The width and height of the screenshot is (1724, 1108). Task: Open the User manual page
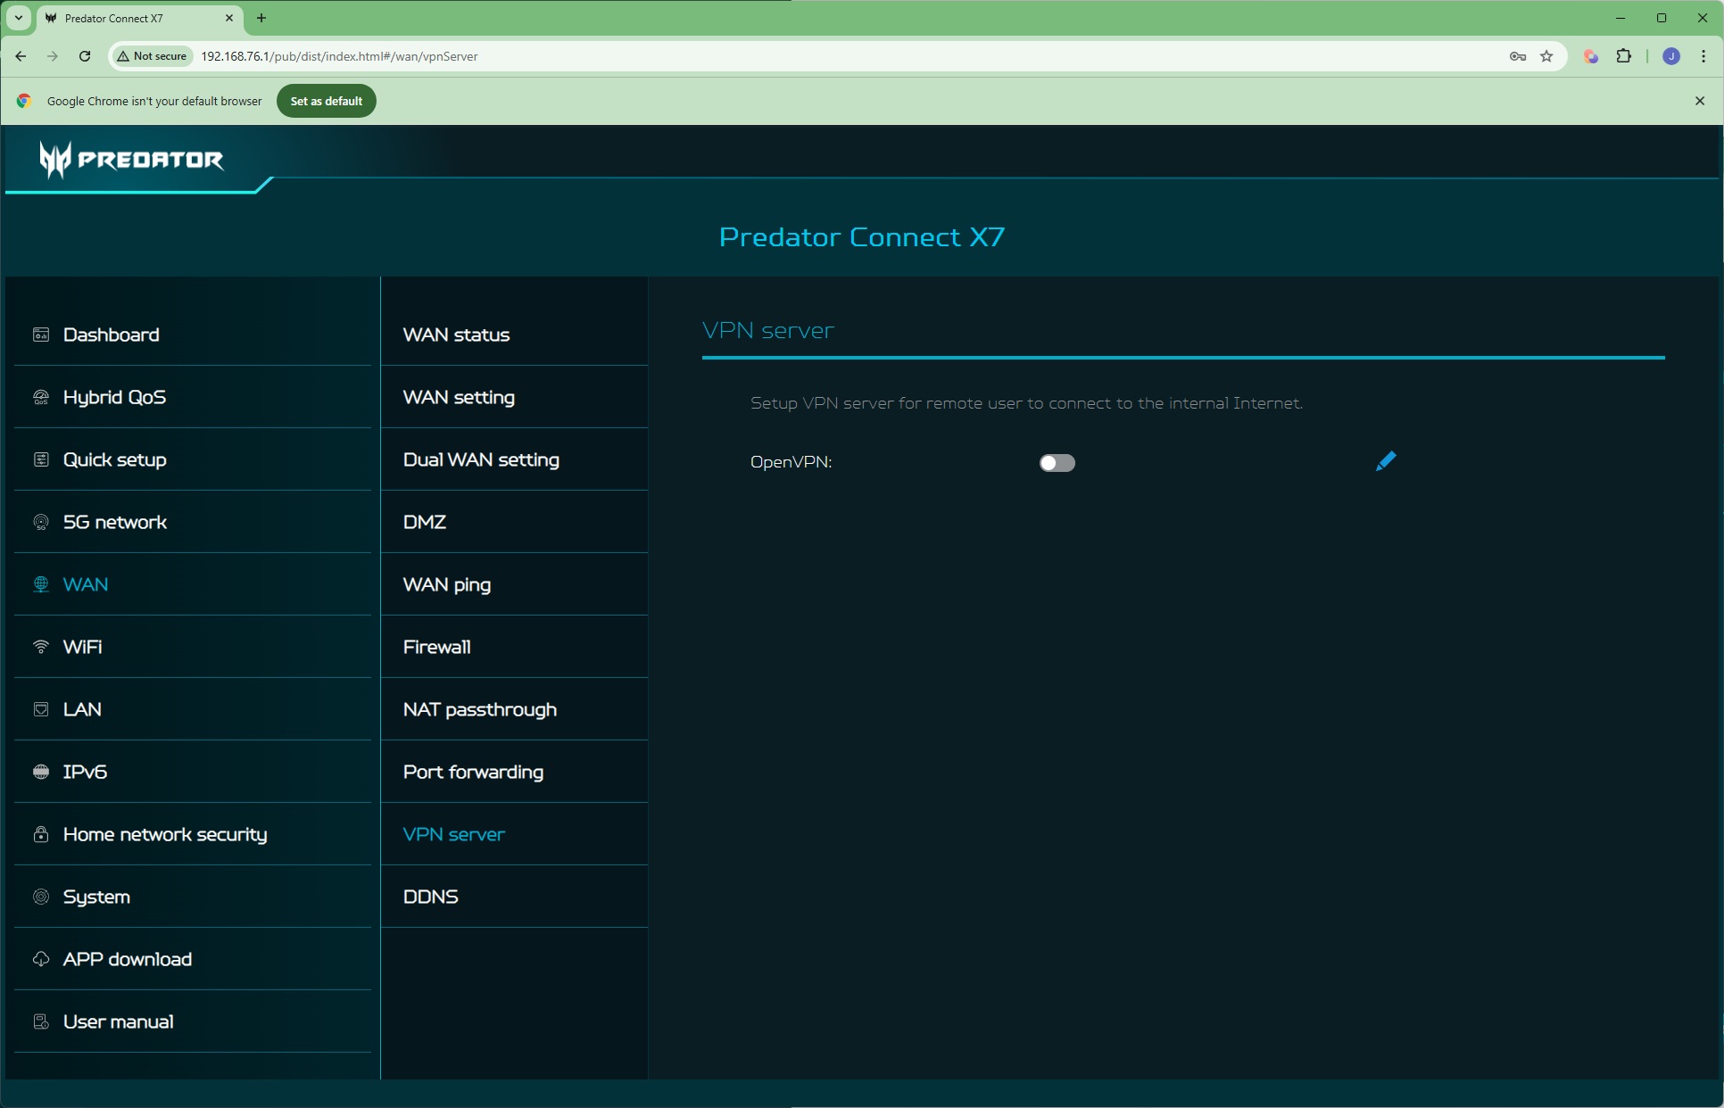point(118,1021)
